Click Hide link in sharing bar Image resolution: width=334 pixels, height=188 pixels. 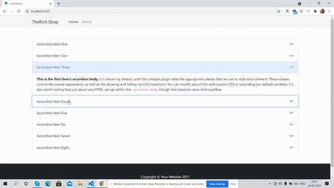coord(233,184)
